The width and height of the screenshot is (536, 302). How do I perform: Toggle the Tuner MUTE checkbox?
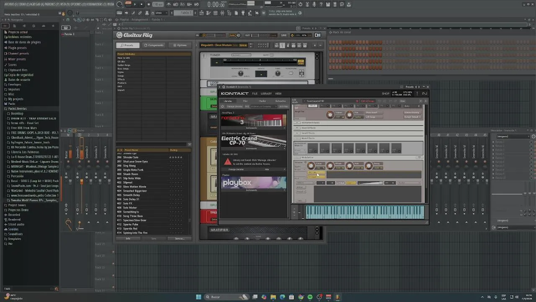click(271, 55)
